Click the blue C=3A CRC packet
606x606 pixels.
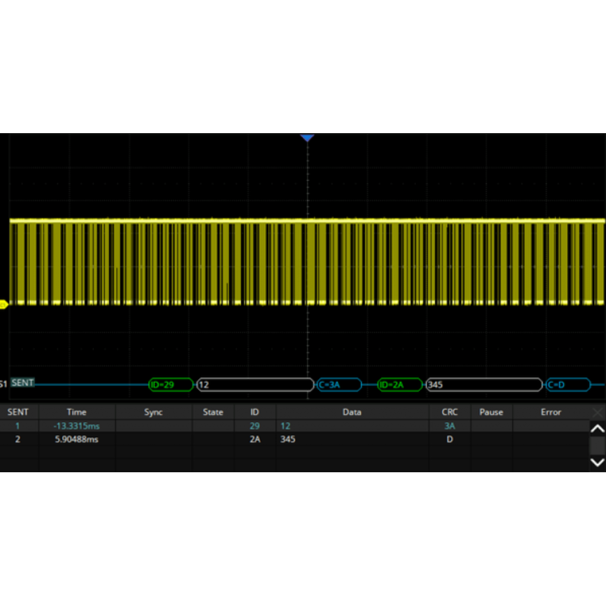tap(339, 385)
